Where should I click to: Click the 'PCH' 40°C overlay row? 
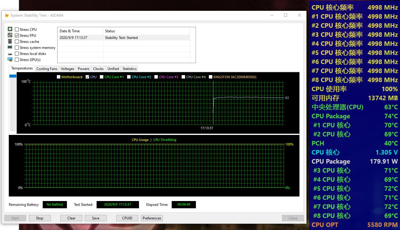pyautogui.click(x=355, y=143)
